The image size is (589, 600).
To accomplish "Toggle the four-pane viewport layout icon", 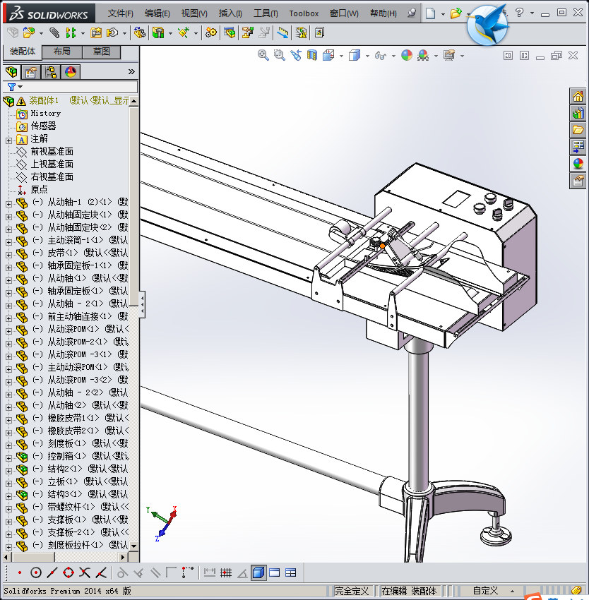I will coord(291,573).
